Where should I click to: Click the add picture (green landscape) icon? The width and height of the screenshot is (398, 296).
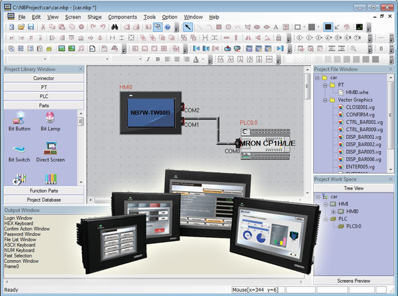[61, 48]
